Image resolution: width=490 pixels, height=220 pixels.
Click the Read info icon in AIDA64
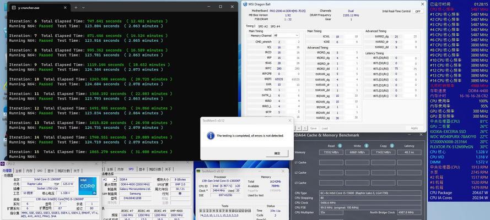point(340,146)
